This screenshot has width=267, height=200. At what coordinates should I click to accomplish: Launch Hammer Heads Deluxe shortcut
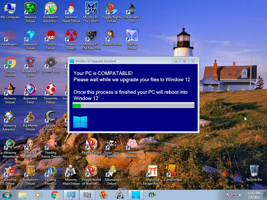coord(71,12)
